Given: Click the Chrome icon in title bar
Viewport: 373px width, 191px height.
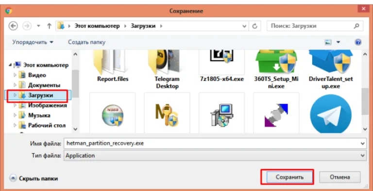Looking at the screenshot, I should tap(9, 11).
